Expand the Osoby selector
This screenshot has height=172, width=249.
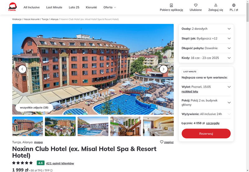pyautogui.click(x=206, y=29)
